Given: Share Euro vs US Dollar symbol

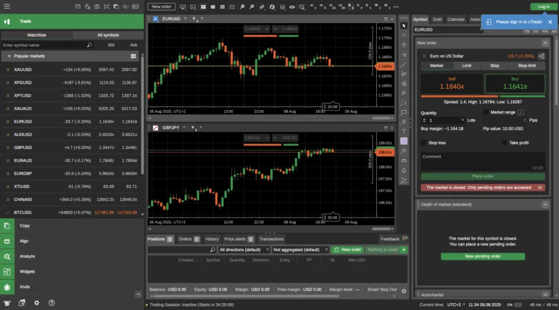Looking at the screenshot, I should click(541, 56).
